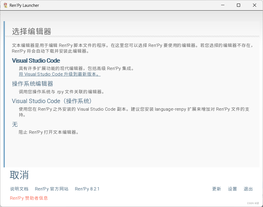Select the Visual Studio Code editor option
The width and height of the screenshot is (263, 207).
[36, 60]
